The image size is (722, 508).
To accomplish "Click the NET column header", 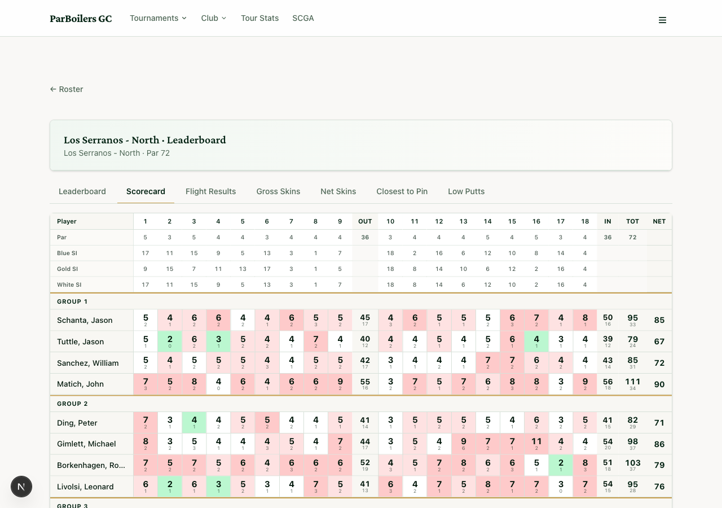I will coord(659,221).
